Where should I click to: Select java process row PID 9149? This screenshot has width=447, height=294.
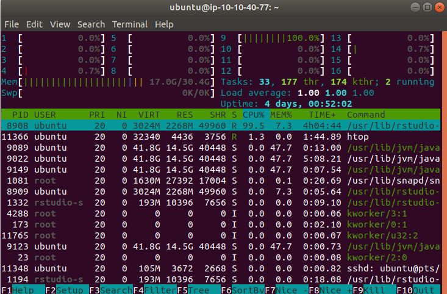tap(221, 170)
